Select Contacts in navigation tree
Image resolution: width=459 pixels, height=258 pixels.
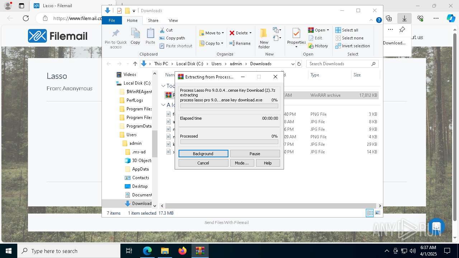pos(137,178)
